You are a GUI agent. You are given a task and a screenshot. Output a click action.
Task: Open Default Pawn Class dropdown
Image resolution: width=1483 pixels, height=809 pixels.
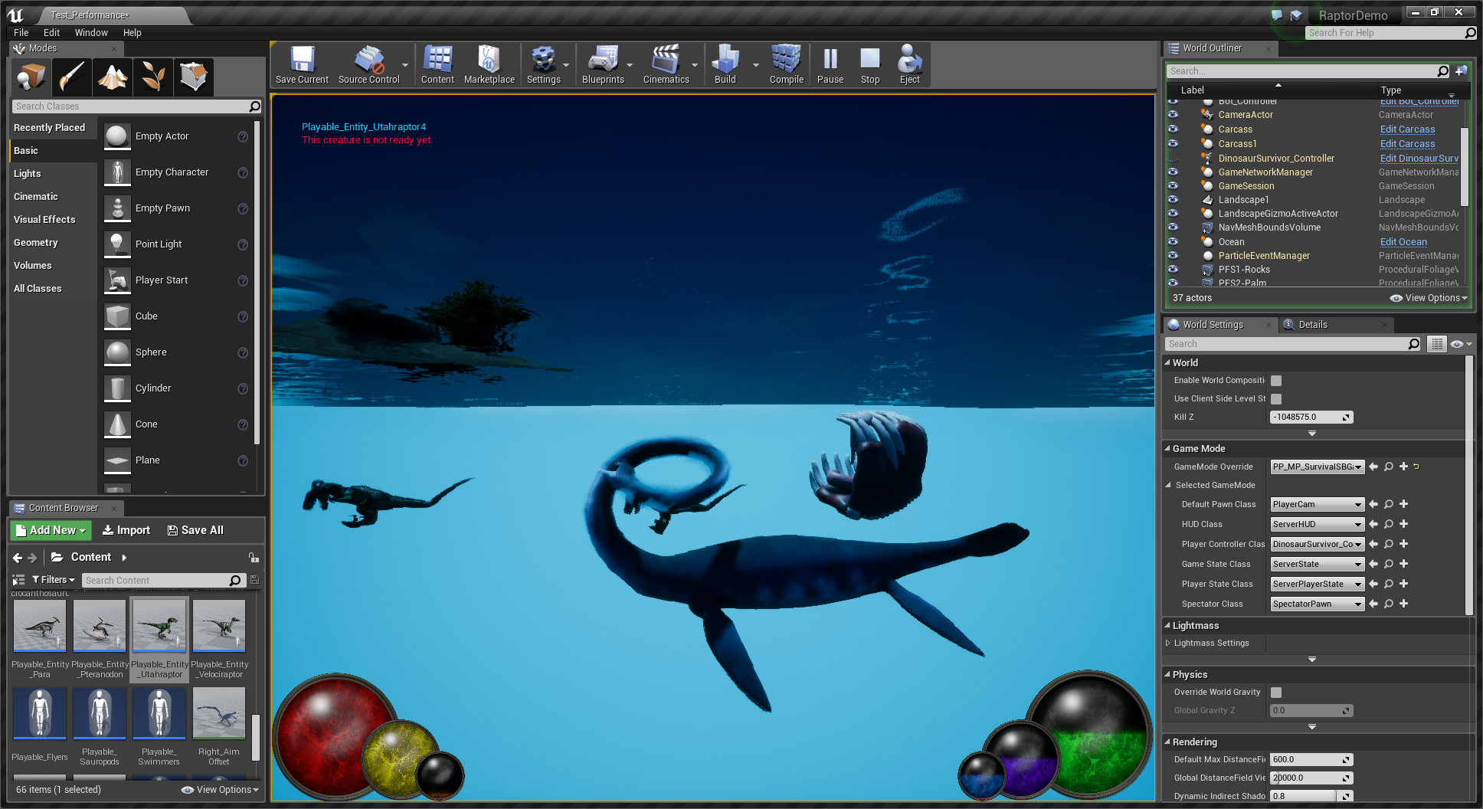point(1318,504)
